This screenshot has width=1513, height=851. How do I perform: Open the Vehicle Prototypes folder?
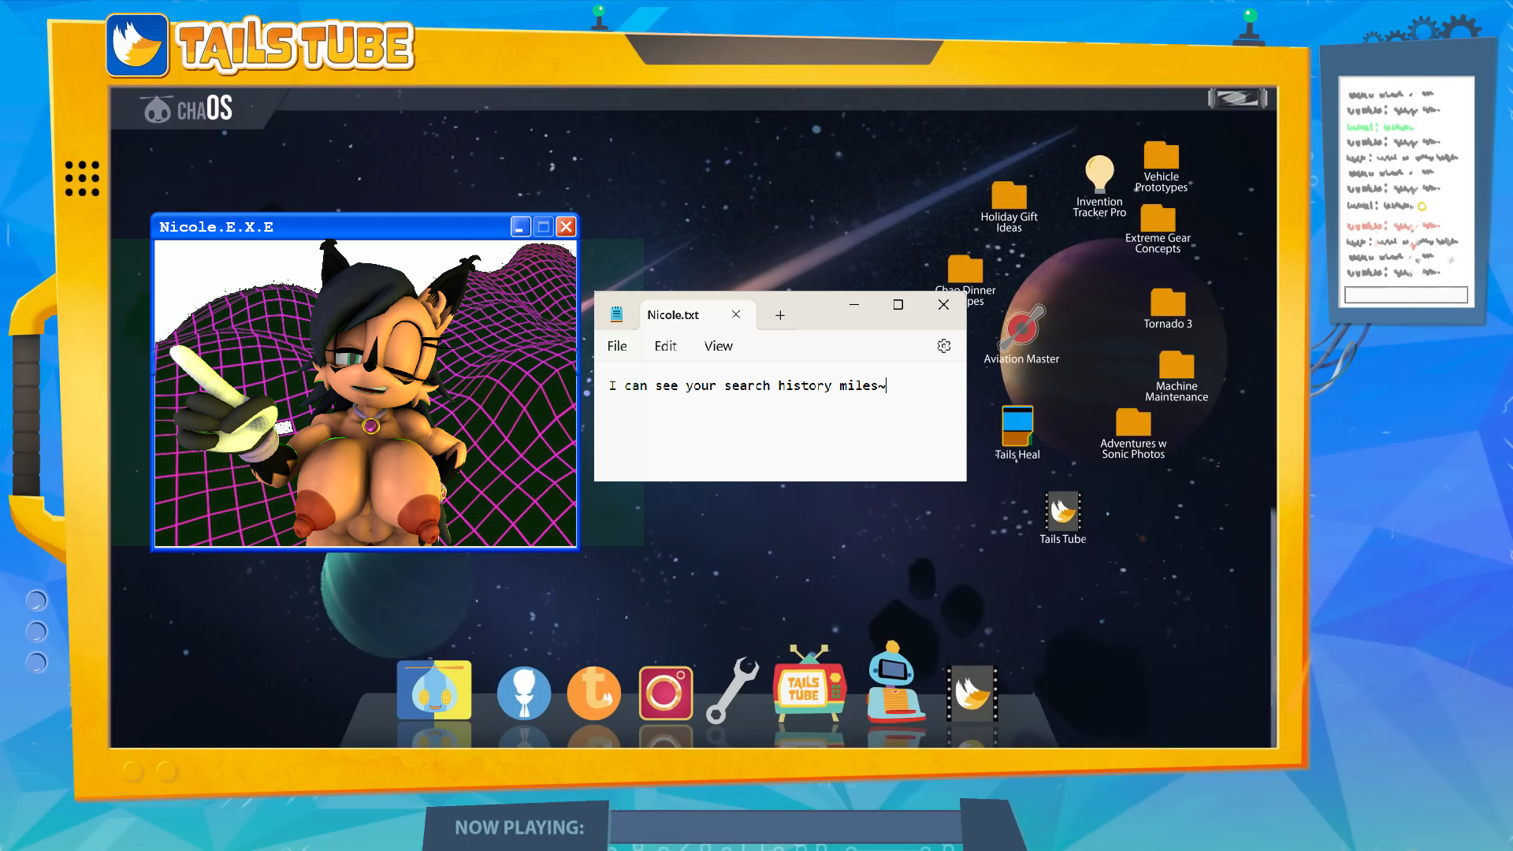(1161, 156)
